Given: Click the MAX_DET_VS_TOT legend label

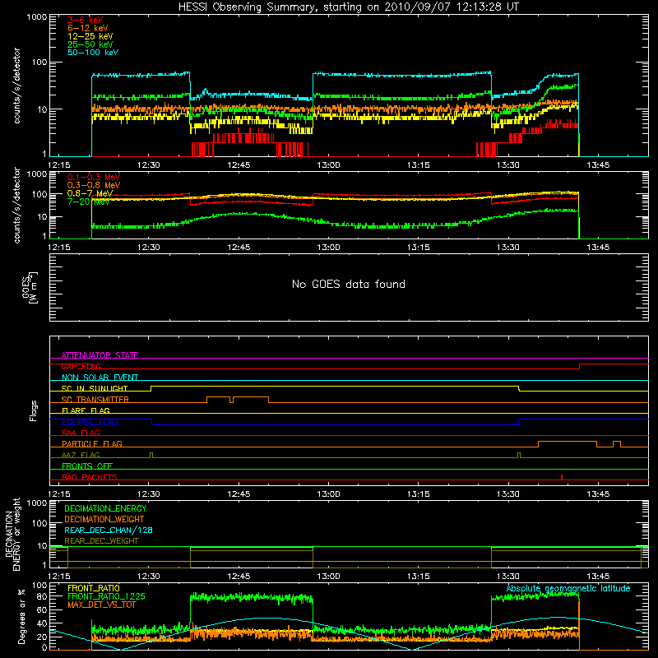Looking at the screenshot, I should pyautogui.click(x=101, y=605).
